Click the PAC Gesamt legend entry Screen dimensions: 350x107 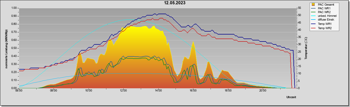(x=325, y=4)
